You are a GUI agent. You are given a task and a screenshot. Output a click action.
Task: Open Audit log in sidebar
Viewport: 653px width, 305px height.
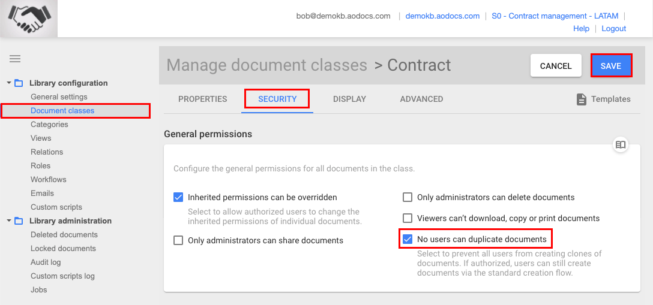[46, 262]
